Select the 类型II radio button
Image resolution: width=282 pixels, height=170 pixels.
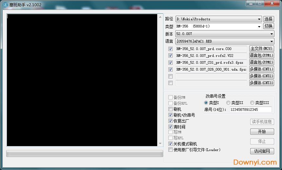228,103
